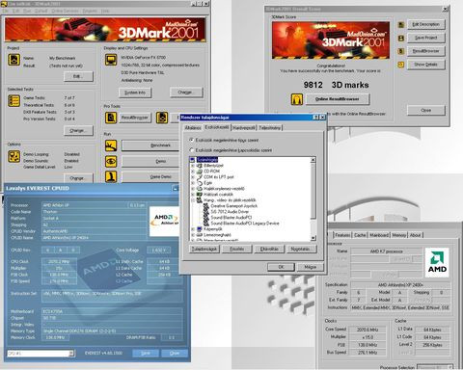Viewport: 463px width, 370px height.
Task: Click the 9812 3D marks score text
Action: tap(336, 85)
